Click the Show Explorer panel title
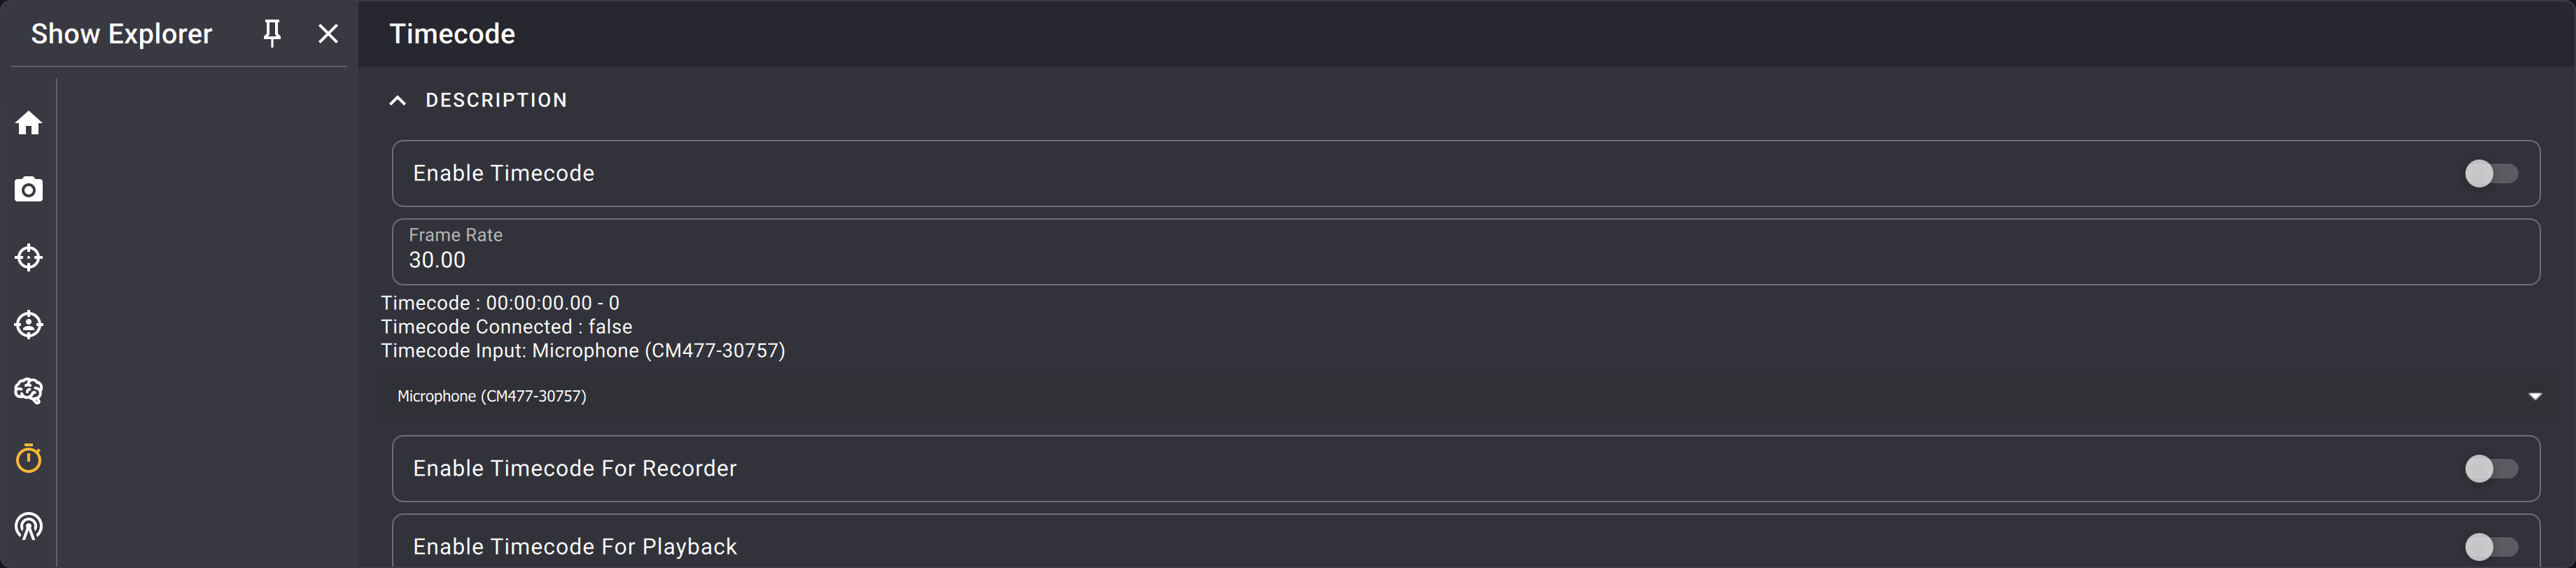This screenshot has width=2576, height=568. tap(121, 34)
